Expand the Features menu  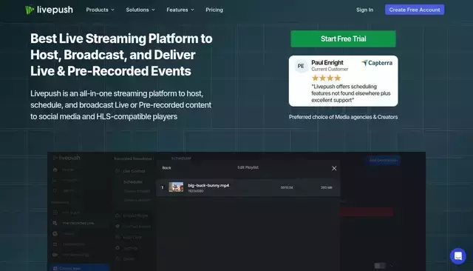[180, 10]
